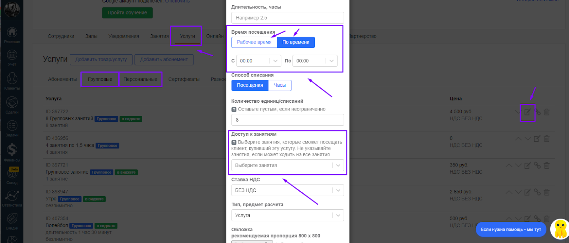The image size is (569, 243).
Task: Click the Групповое badge next to Утро
Action: click(x=70, y=199)
